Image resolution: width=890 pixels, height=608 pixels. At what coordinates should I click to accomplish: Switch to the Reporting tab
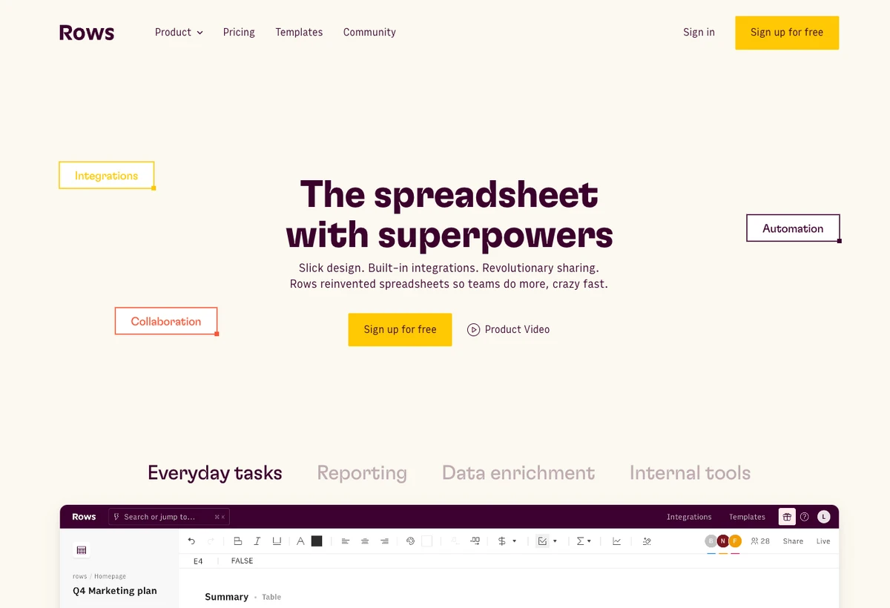pos(362,473)
